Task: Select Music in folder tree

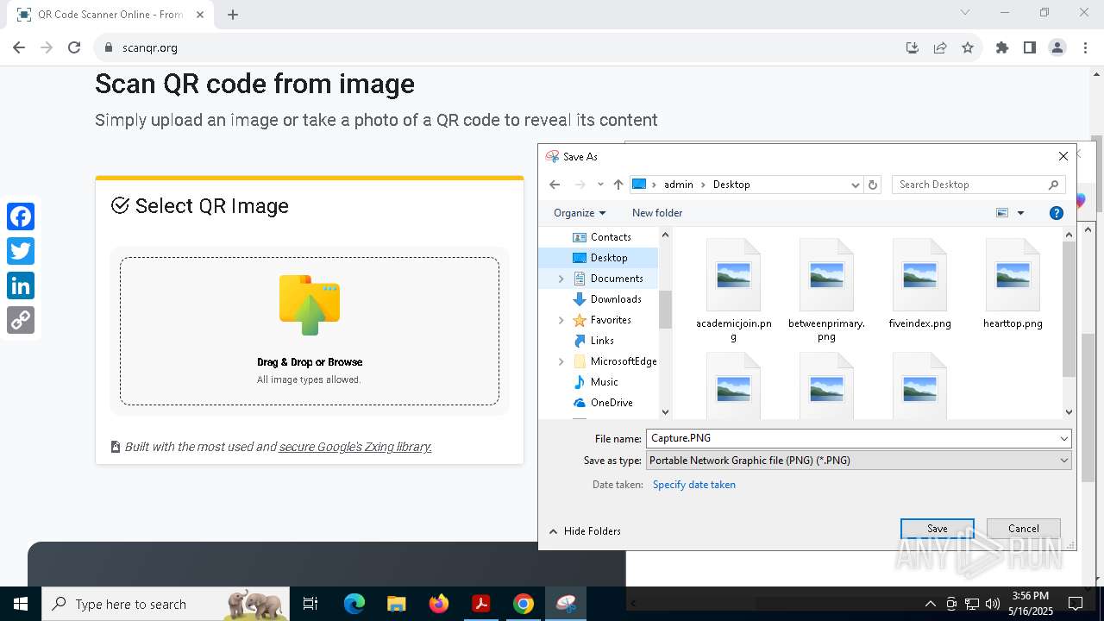Action: [x=604, y=382]
